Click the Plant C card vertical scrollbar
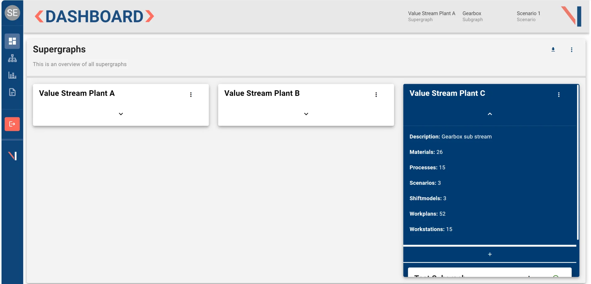 point(578,163)
